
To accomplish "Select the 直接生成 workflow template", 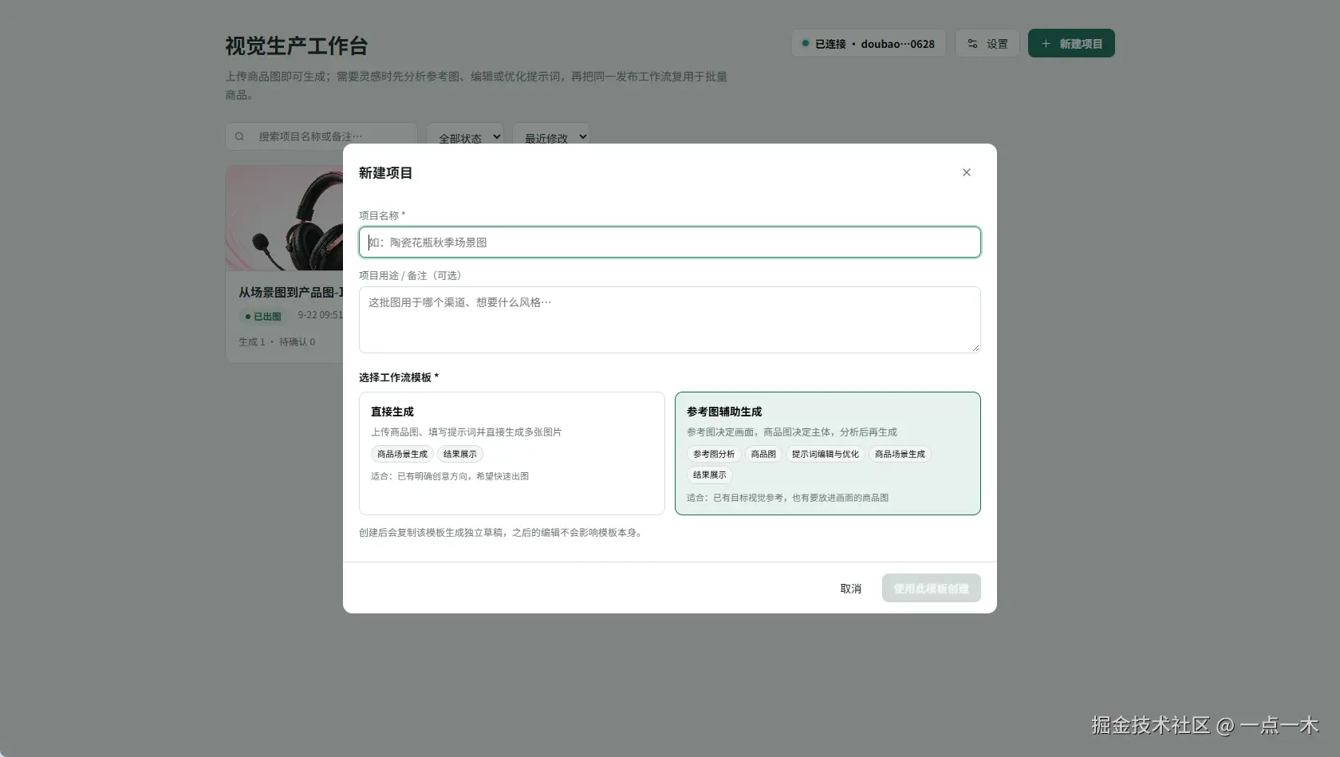I will (x=511, y=453).
